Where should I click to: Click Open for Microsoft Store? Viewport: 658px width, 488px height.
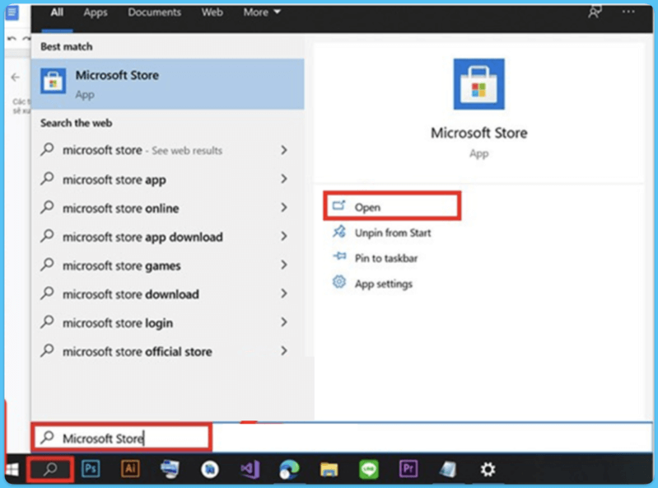tap(367, 207)
